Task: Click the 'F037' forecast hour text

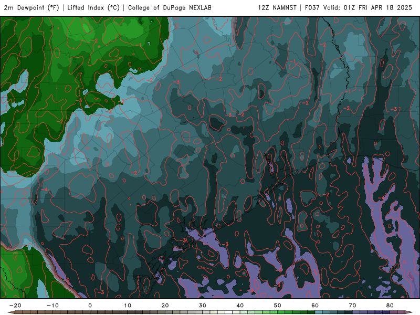Action: coord(312,8)
